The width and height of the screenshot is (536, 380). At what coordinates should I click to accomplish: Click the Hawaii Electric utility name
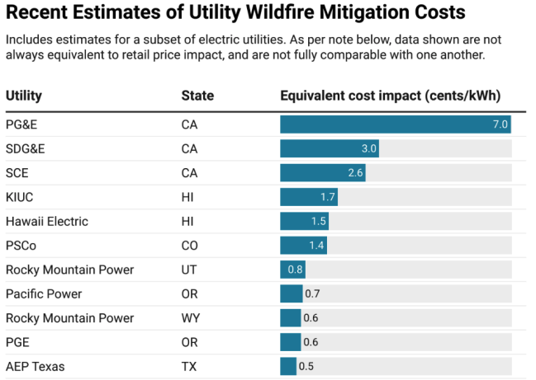tap(47, 222)
